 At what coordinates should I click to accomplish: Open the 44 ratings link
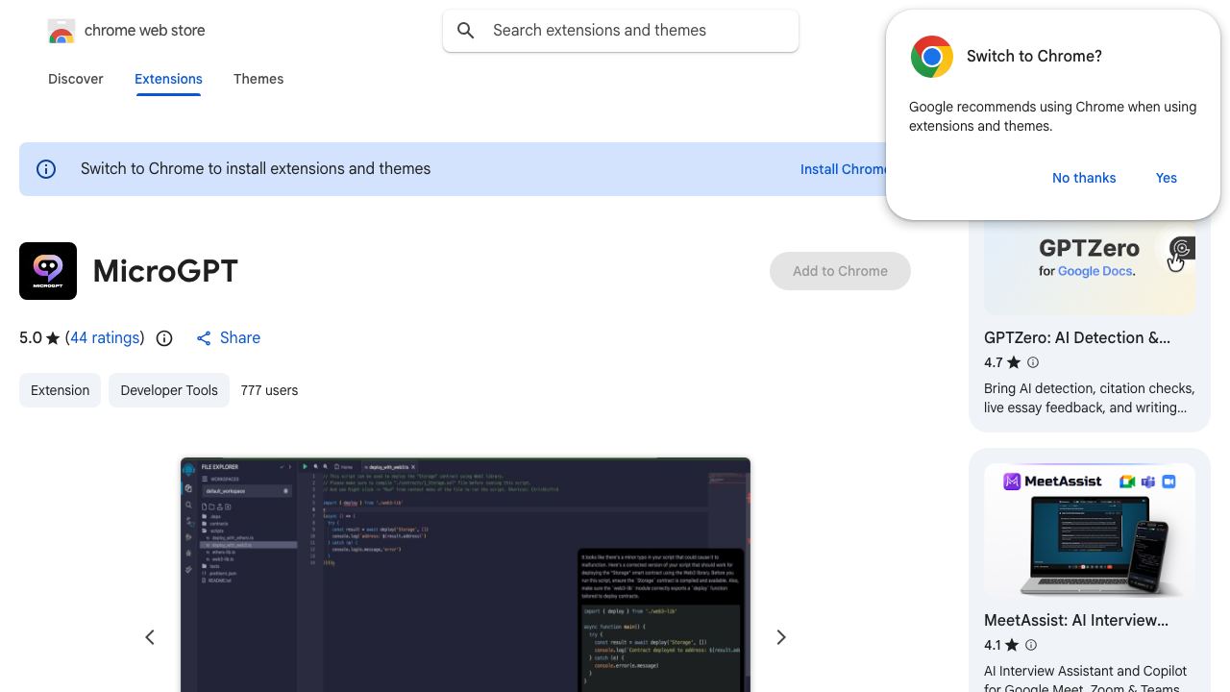(x=106, y=337)
